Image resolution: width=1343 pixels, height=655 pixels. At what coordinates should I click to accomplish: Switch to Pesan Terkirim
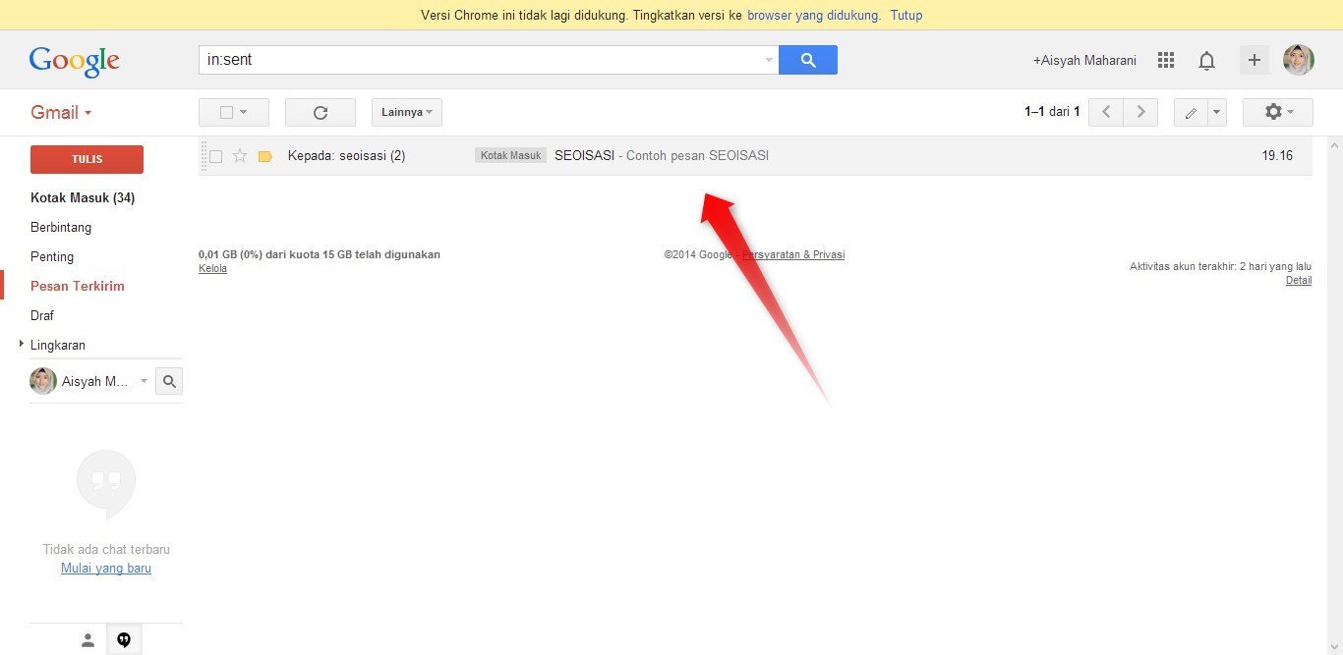(x=77, y=286)
